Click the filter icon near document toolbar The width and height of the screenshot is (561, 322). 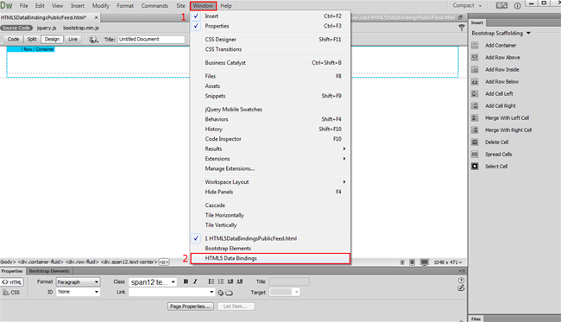(x=462, y=28)
